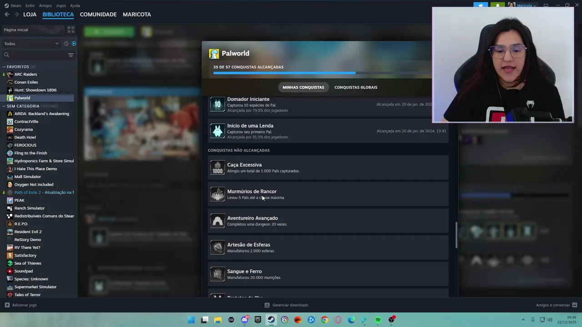582x327 pixels.
Task: Open the green notifications bell
Action: [x=497, y=5]
